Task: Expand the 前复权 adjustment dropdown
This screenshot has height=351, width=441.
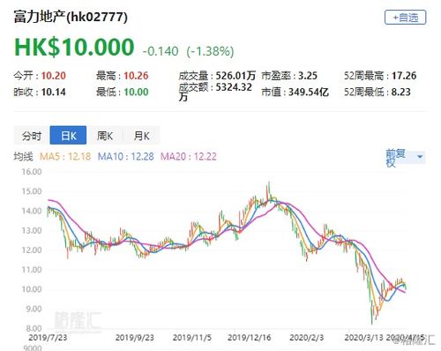Action: [x=405, y=158]
